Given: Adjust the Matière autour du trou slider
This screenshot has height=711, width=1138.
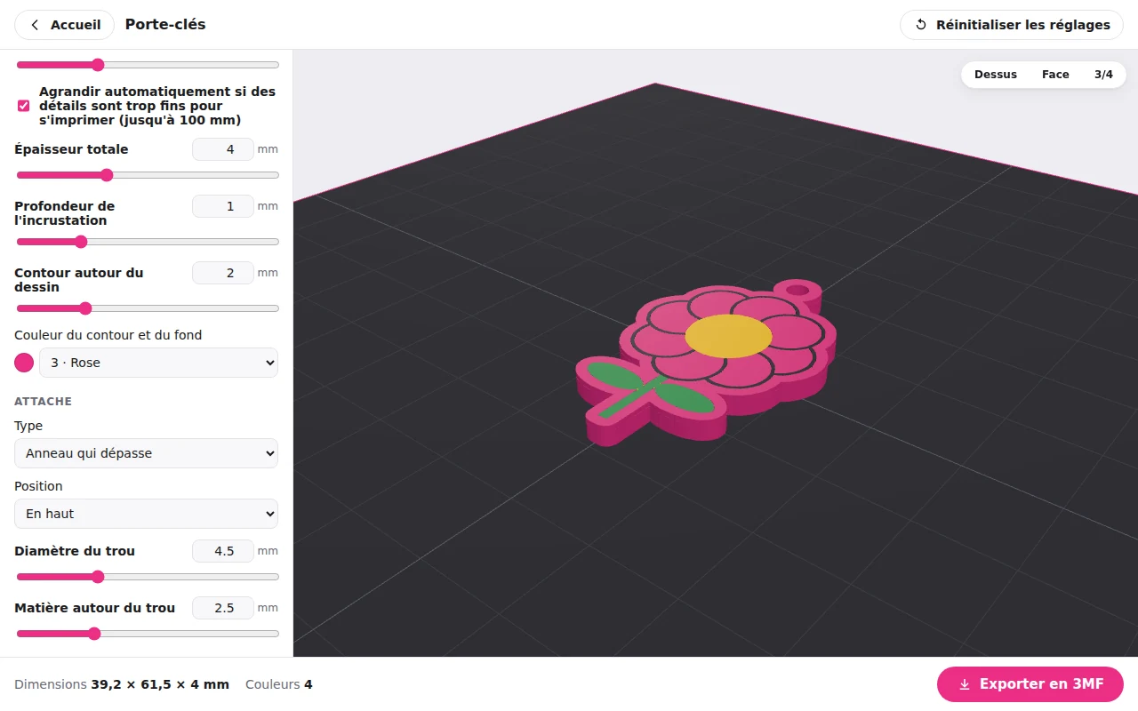Looking at the screenshot, I should [148, 634].
